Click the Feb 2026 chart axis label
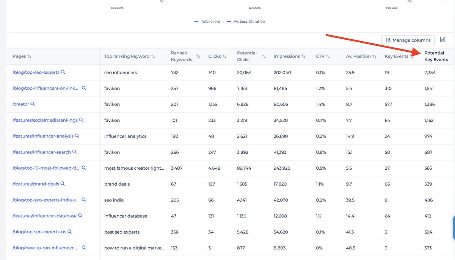 392,8
